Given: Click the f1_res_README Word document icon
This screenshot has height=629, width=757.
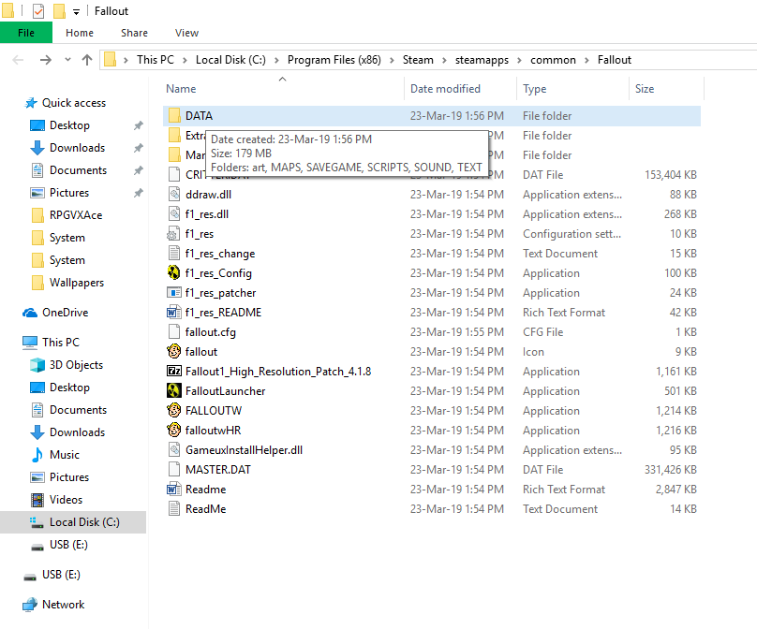Looking at the screenshot, I should point(174,313).
